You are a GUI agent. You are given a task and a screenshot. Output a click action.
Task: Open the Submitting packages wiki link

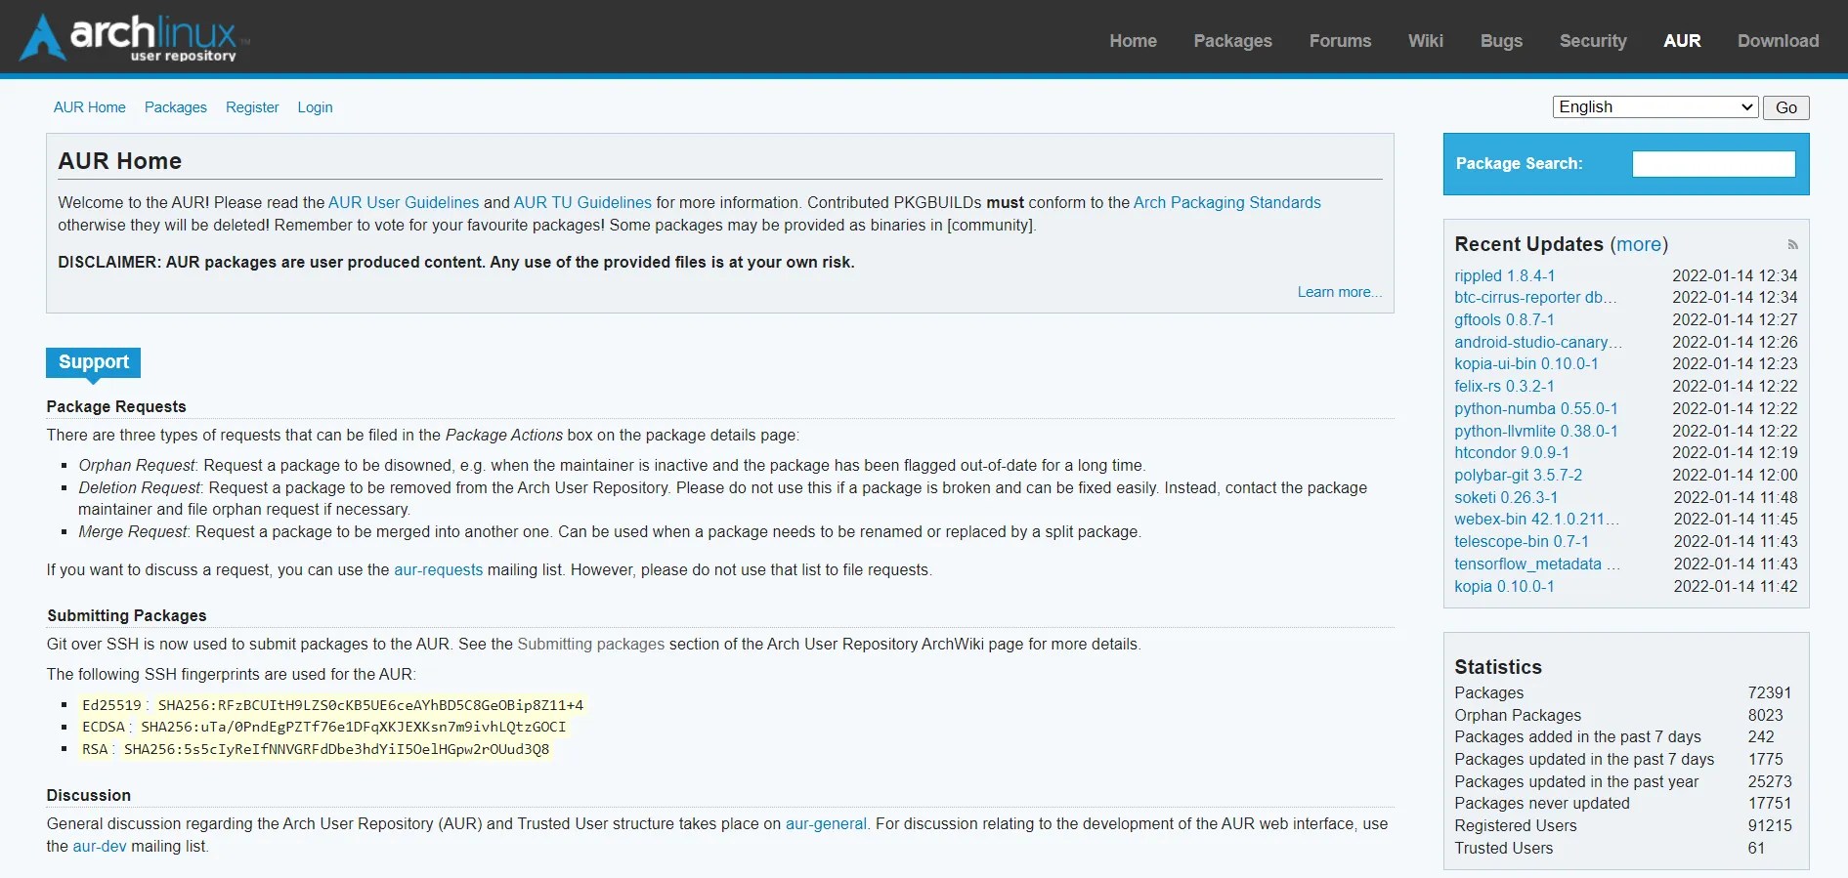coord(591,645)
